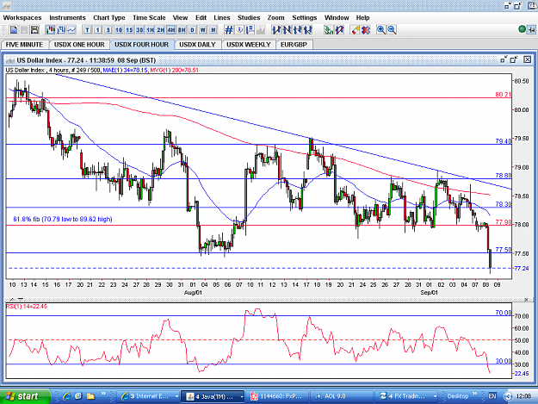Viewport: 538px width, 404px height.
Task: Select the 4H time scale button
Action: coord(171,30)
